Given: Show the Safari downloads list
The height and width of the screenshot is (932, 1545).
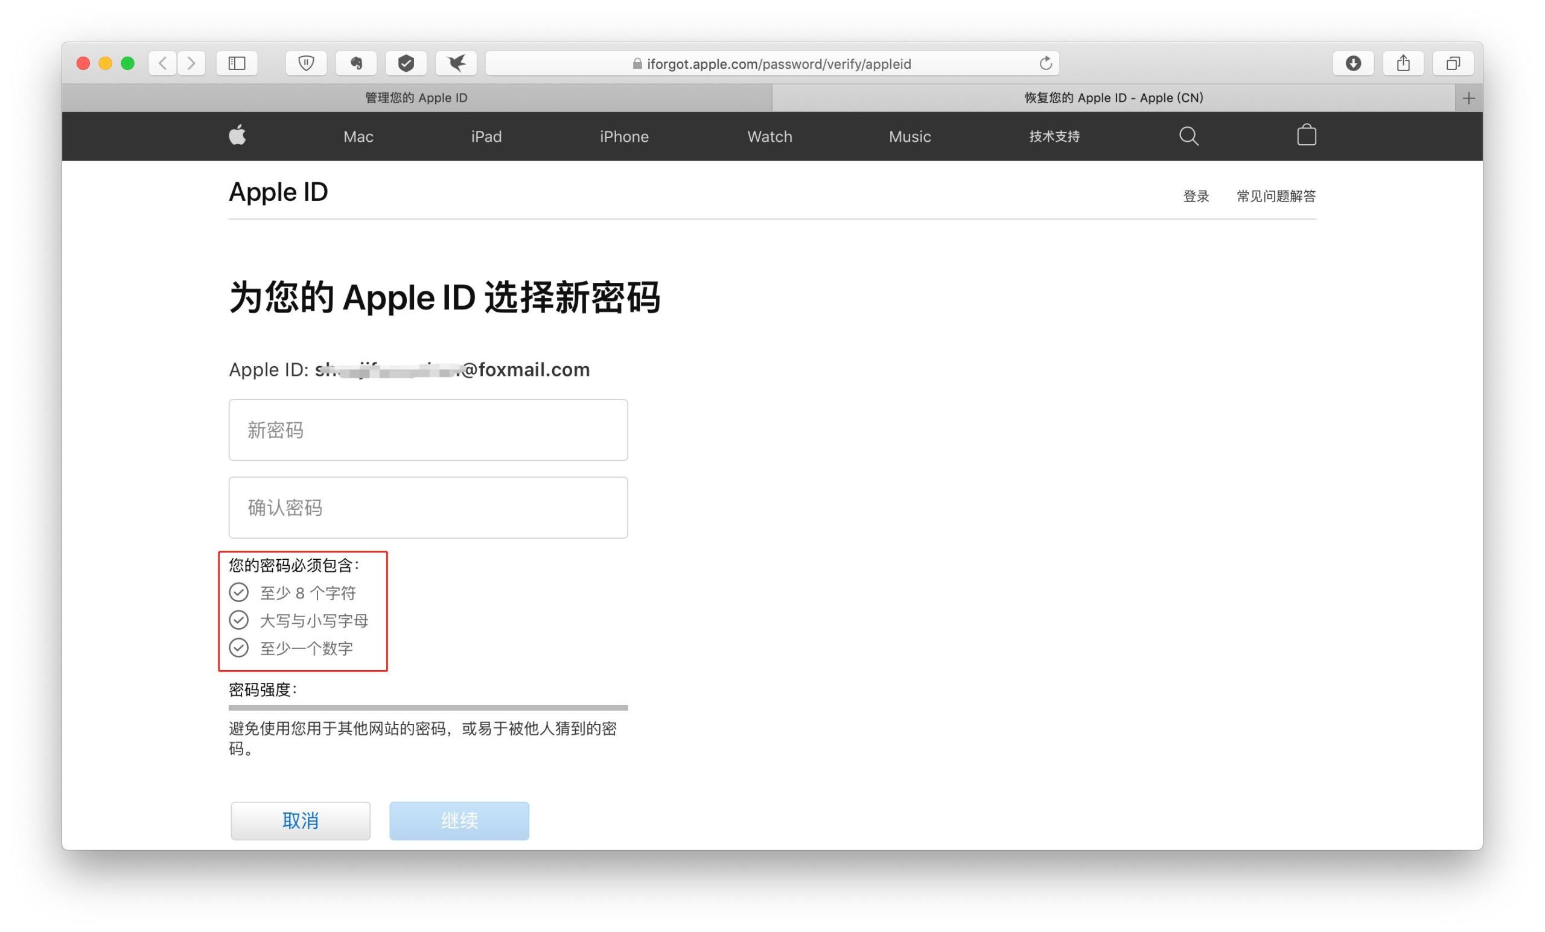Looking at the screenshot, I should coord(1353,63).
